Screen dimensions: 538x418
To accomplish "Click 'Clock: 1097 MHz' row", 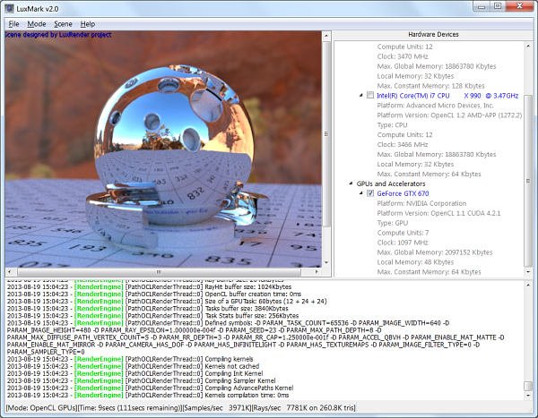I will pyautogui.click(x=403, y=243).
